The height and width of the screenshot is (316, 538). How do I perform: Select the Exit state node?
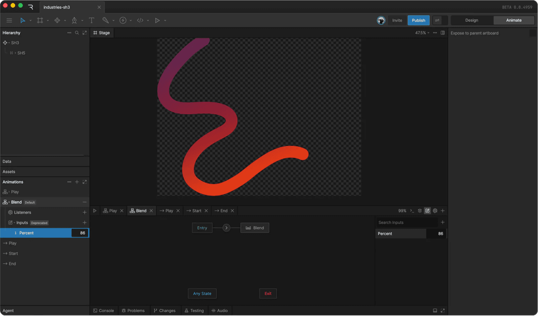coord(268,294)
